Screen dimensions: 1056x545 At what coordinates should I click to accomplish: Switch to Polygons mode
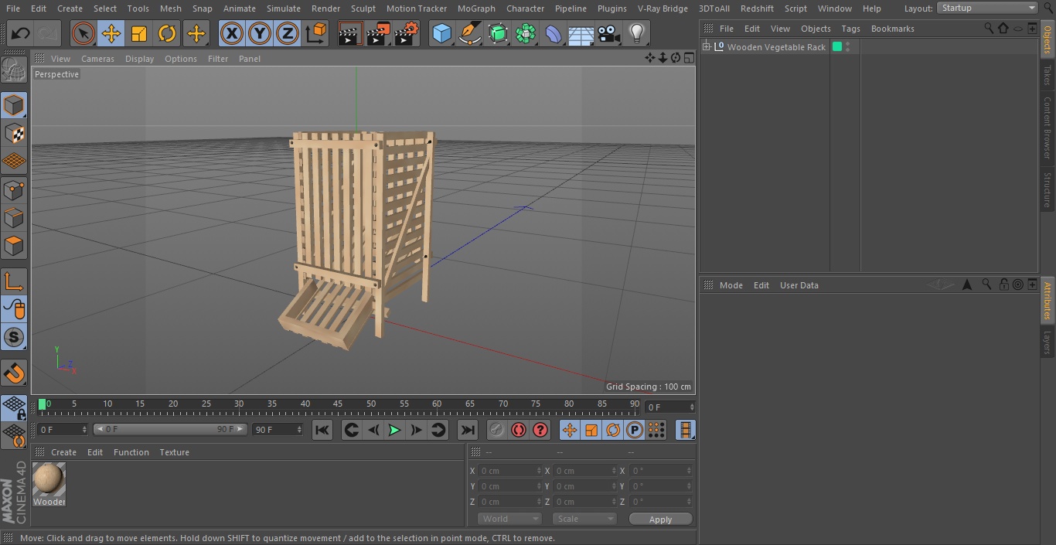point(14,246)
